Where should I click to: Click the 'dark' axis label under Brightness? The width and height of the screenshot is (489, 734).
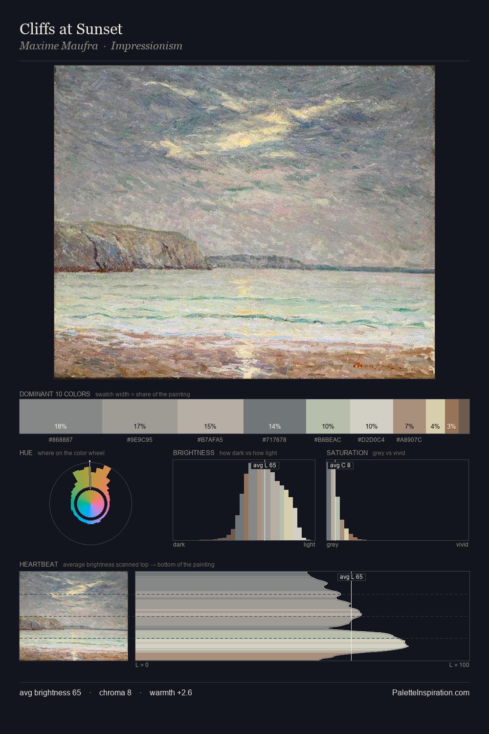pyautogui.click(x=179, y=545)
